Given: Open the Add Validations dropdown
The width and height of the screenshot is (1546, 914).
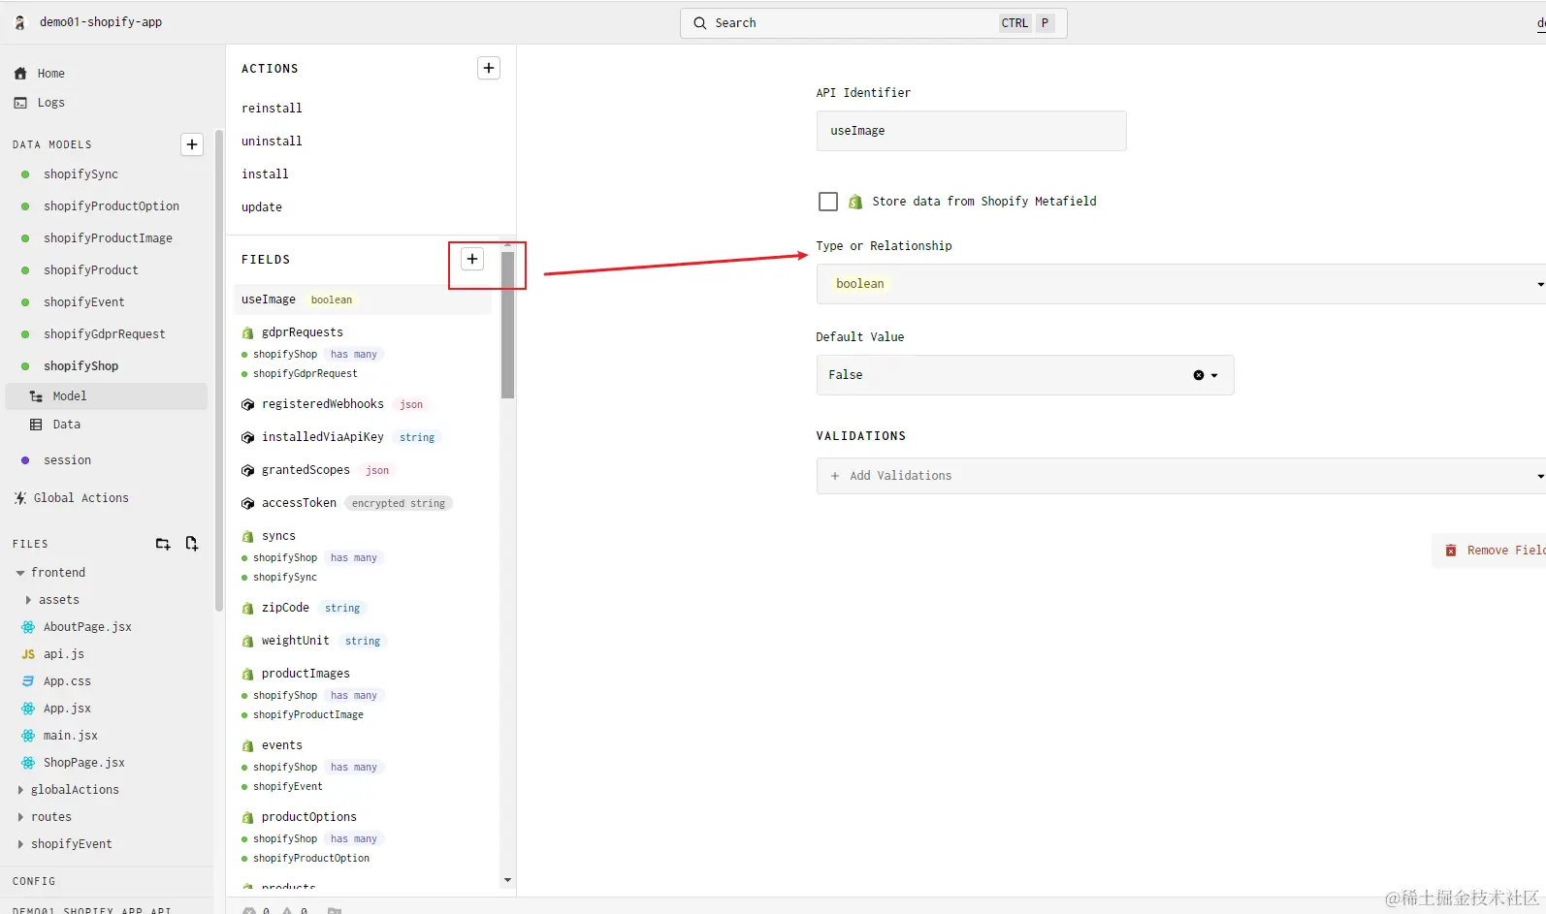Looking at the screenshot, I should coord(1180,476).
